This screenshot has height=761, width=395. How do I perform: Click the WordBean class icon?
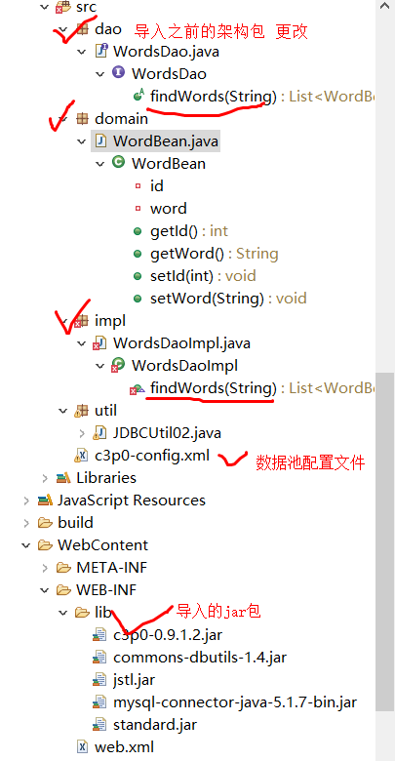[x=118, y=163]
